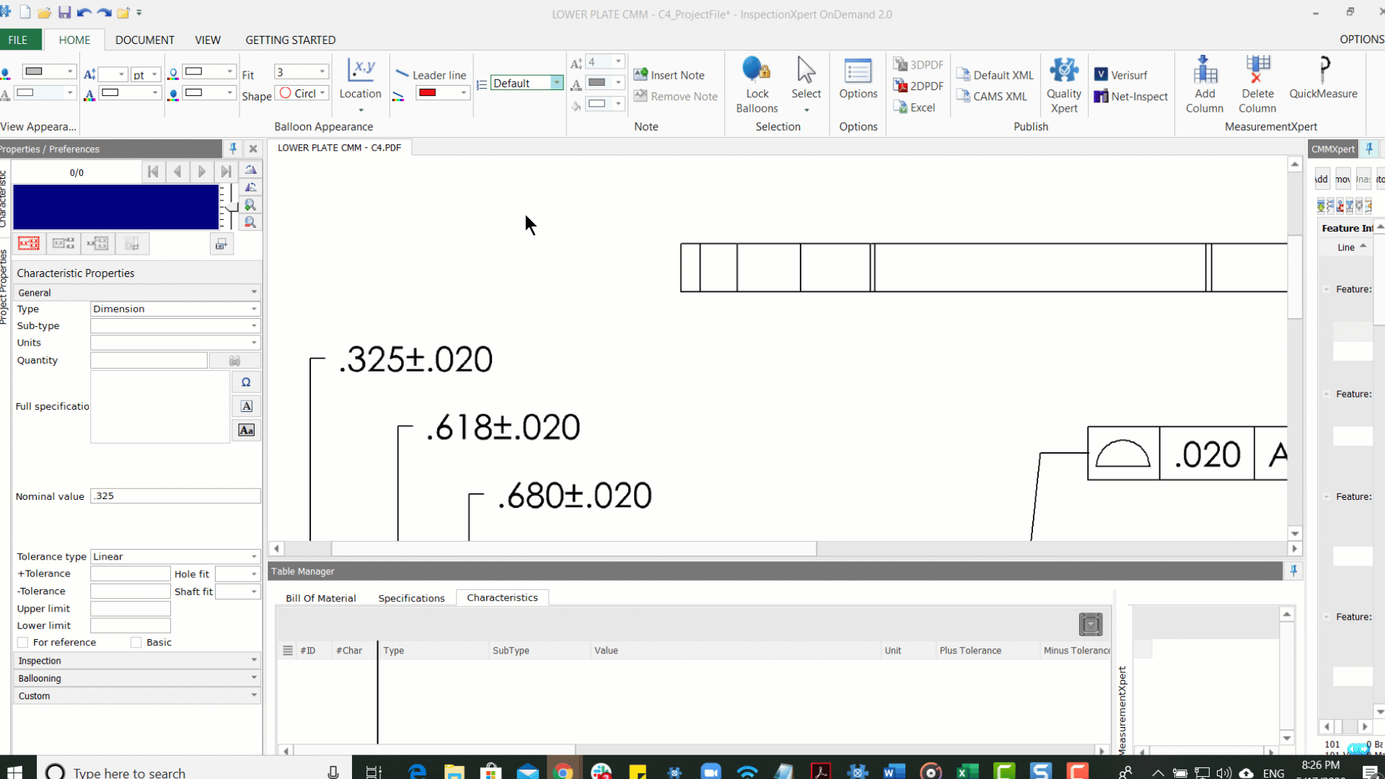Click the Nominal value input field
Screen dimensions: 1385x779
pos(175,496)
